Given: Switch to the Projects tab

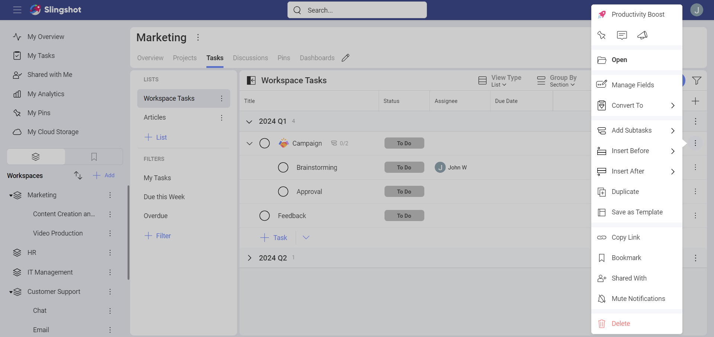Looking at the screenshot, I should (x=185, y=58).
